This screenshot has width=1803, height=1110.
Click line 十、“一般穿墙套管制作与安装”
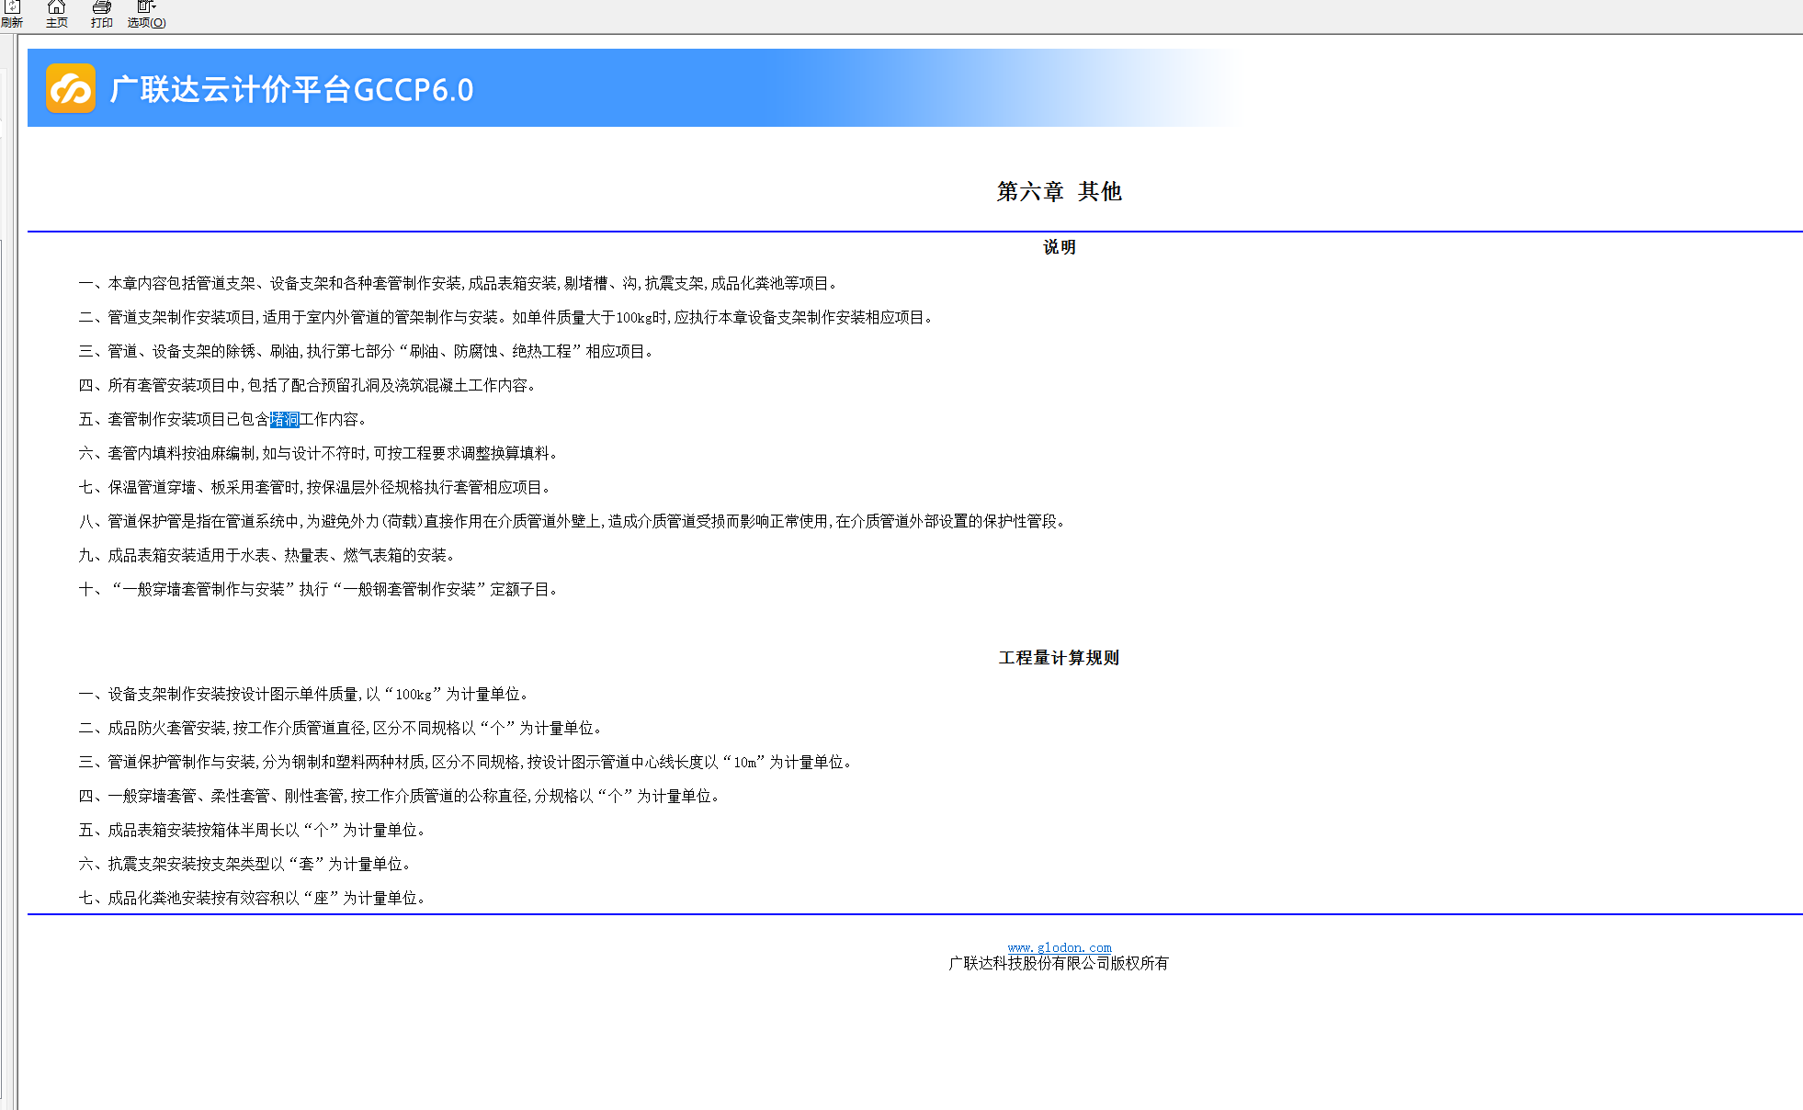point(319,590)
